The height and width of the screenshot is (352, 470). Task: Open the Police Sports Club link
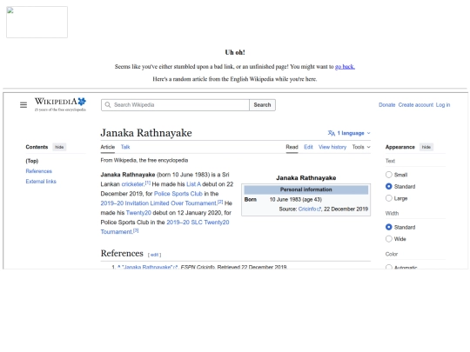pyautogui.click(x=178, y=194)
